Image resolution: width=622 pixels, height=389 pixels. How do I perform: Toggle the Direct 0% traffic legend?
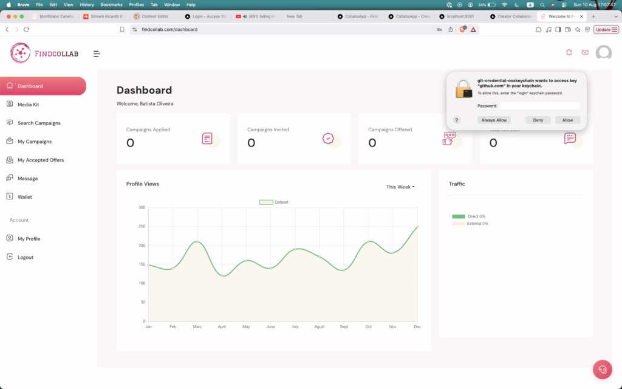[468, 216]
